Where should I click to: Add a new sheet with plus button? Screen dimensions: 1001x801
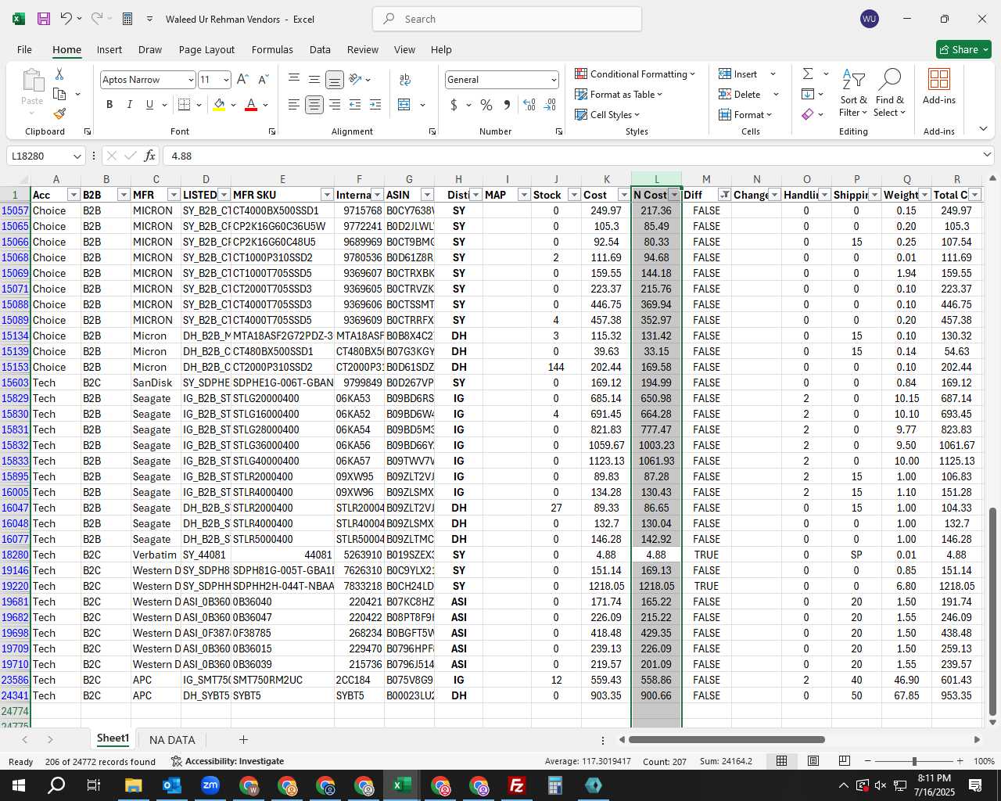243,740
